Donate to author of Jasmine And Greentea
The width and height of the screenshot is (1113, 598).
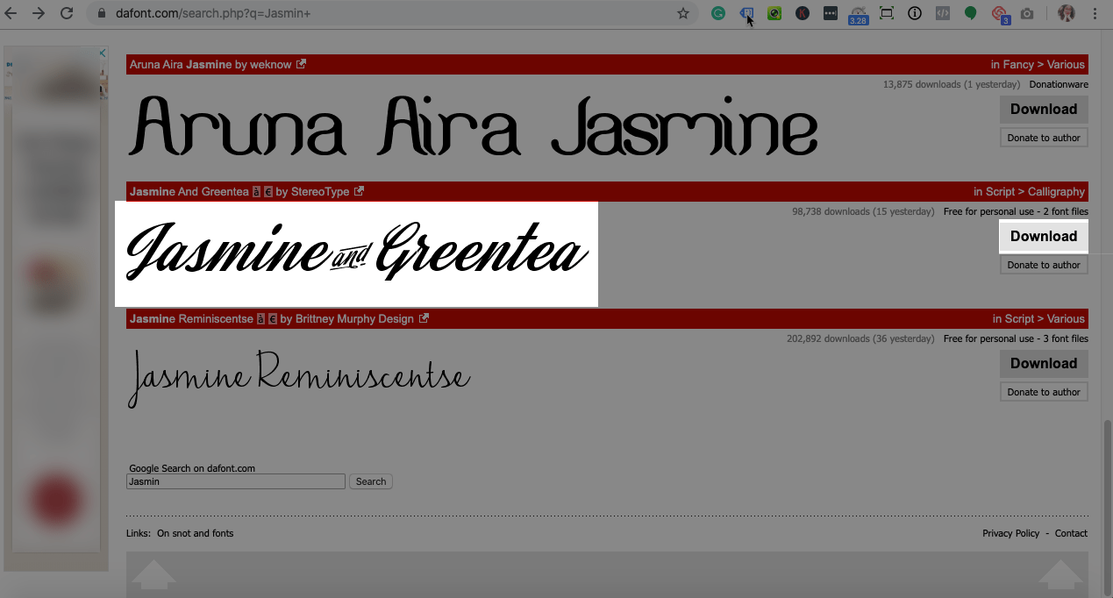point(1044,265)
